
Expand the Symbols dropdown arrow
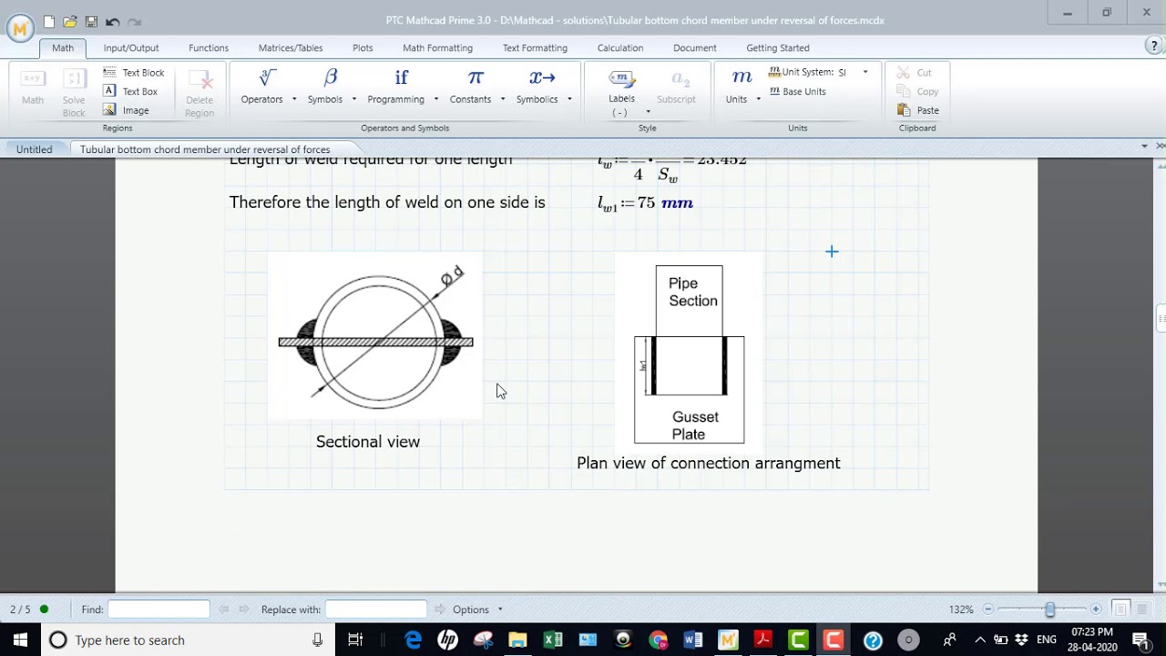tap(353, 99)
